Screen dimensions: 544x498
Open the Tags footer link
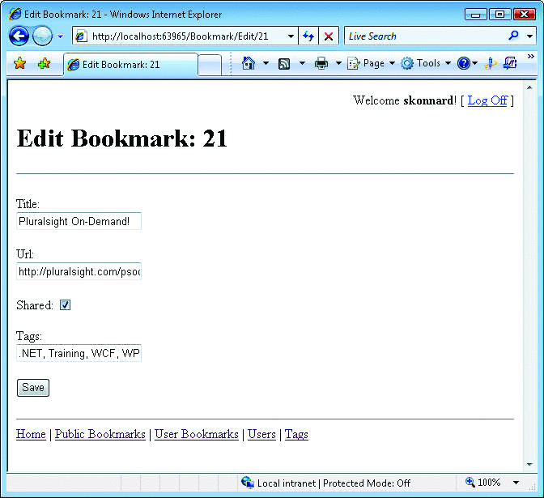click(296, 434)
